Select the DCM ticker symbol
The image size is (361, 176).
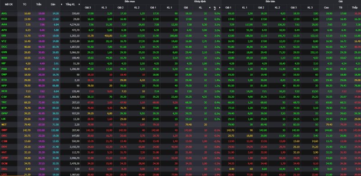(4, 163)
